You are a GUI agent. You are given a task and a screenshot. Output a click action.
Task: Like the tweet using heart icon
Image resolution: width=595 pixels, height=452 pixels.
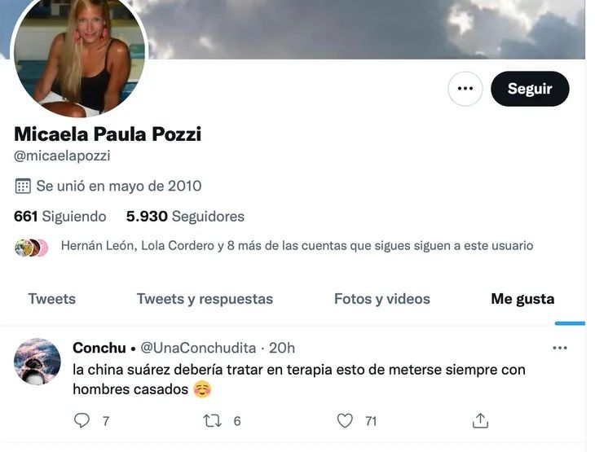click(345, 420)
